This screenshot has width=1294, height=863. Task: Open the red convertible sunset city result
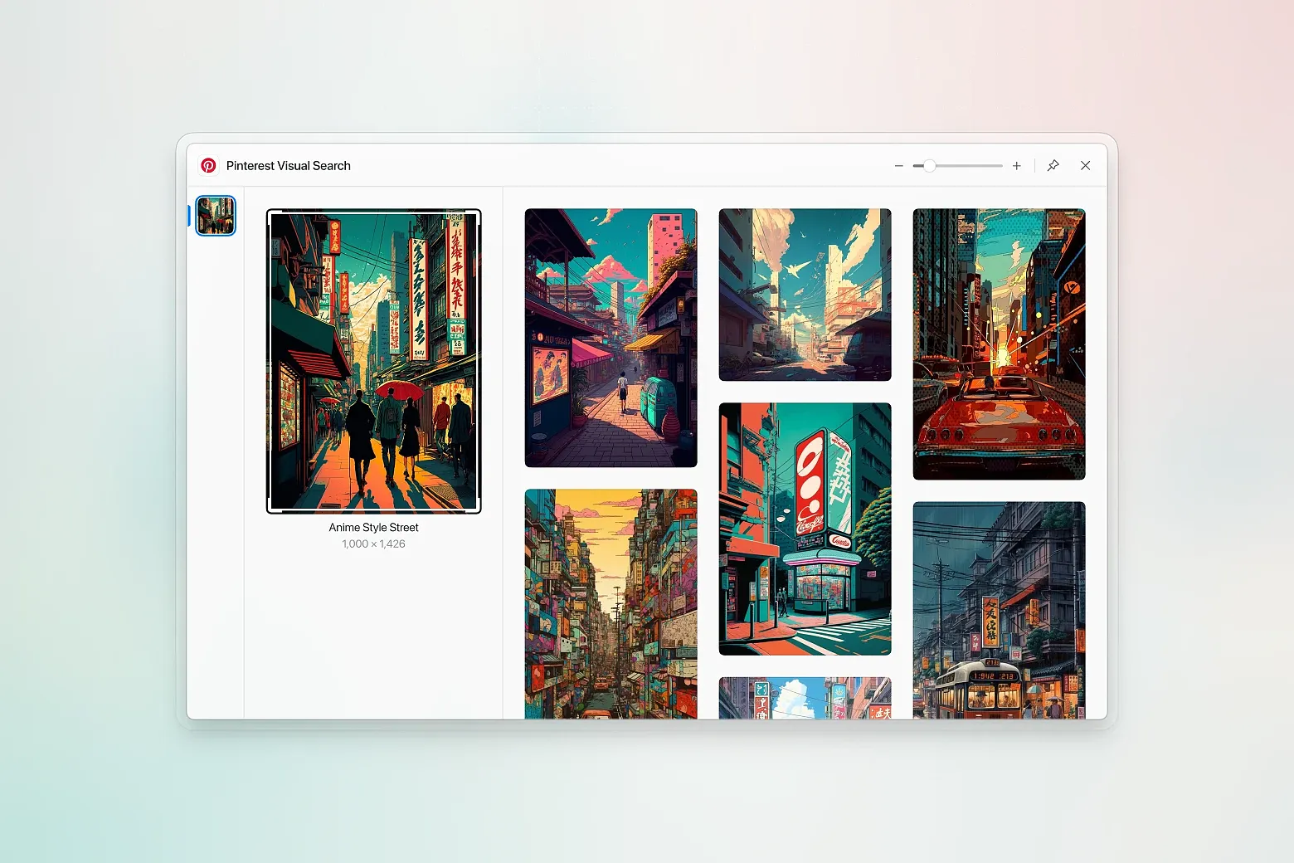click(999, 344)
